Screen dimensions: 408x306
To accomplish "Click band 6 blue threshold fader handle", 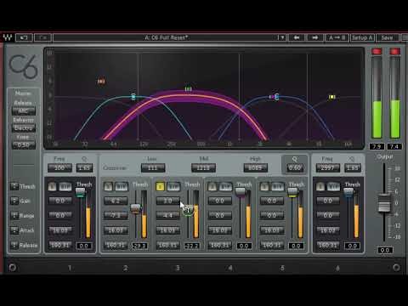I will pyautogui.click(x=348, y=192).
